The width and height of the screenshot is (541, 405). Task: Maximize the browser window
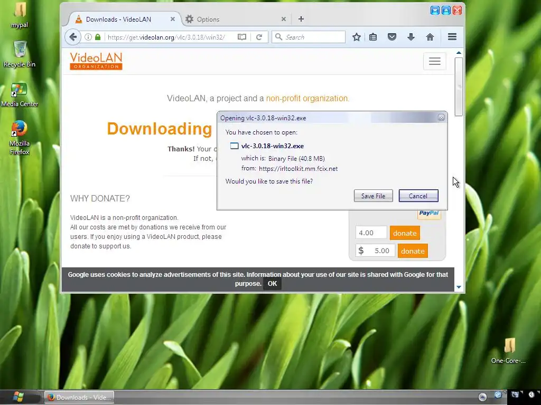(x=446, y=11)
